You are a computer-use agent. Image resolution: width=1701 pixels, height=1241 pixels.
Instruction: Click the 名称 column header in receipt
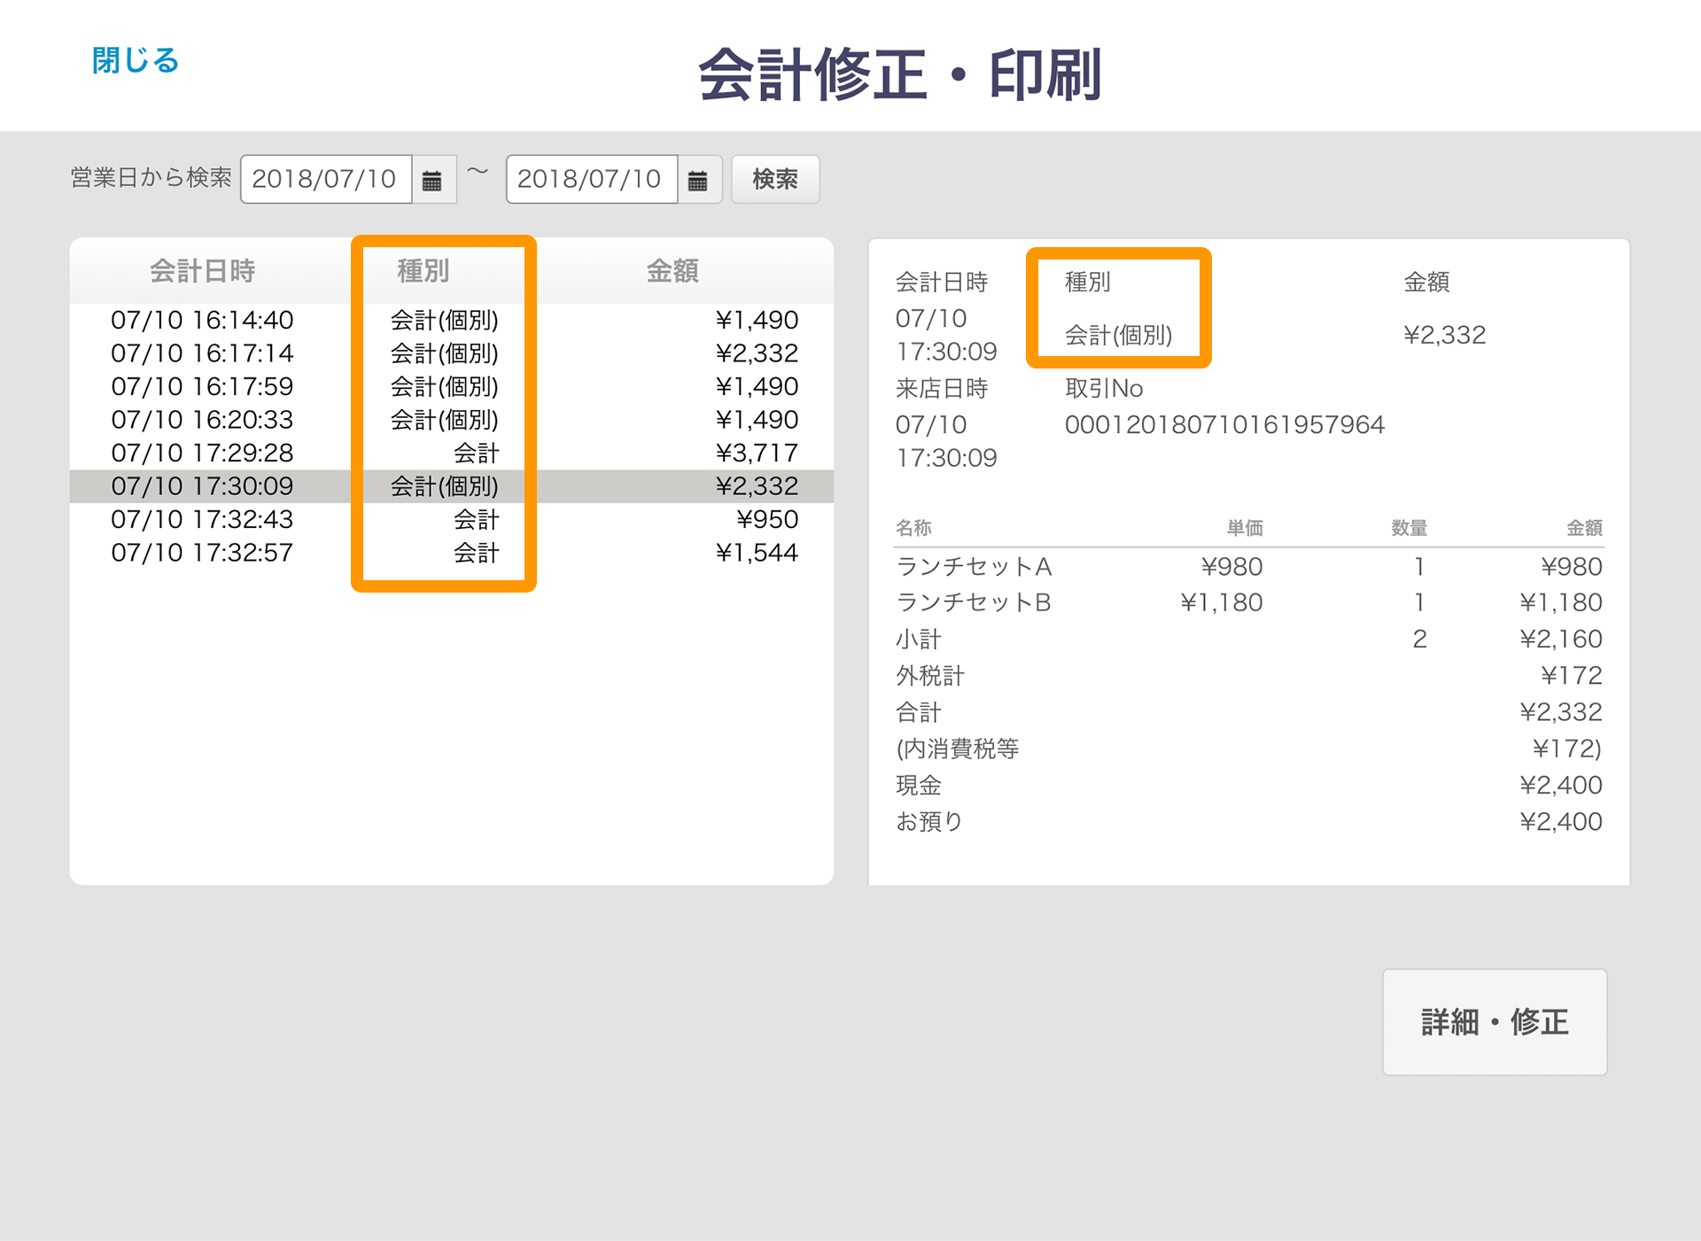(913, 528)
